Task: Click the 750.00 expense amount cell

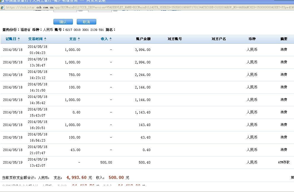Action: pyautogui.click(x=74, y=75)
